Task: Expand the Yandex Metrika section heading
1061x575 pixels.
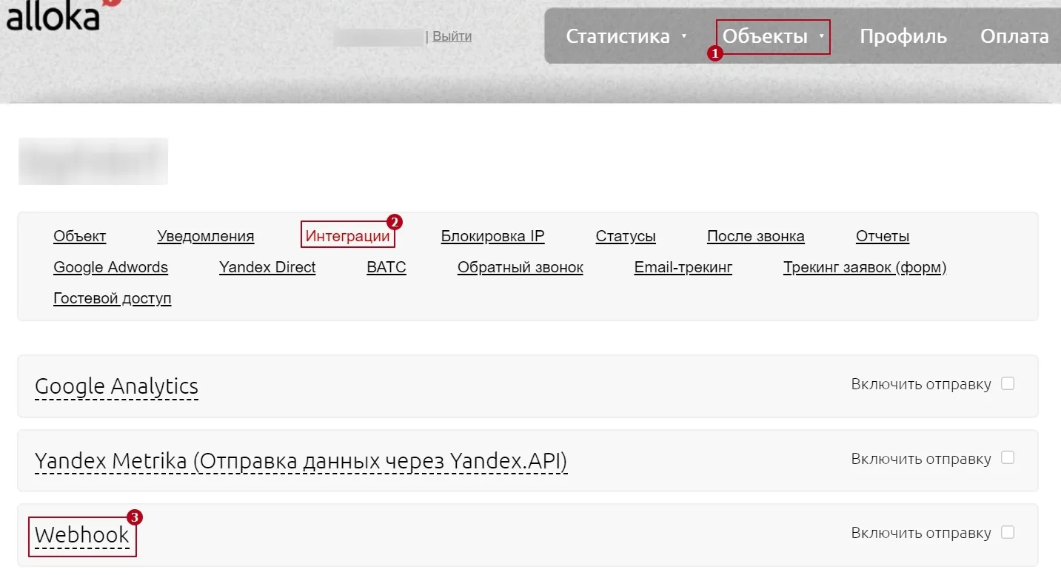Action: (301, 461)
